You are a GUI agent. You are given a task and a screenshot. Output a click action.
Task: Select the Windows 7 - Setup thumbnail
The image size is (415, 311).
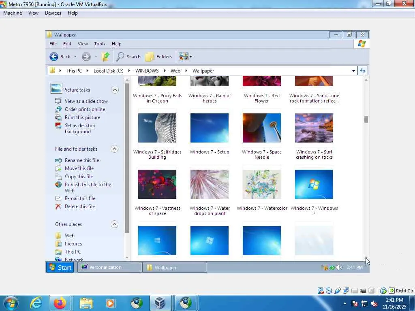210,128
